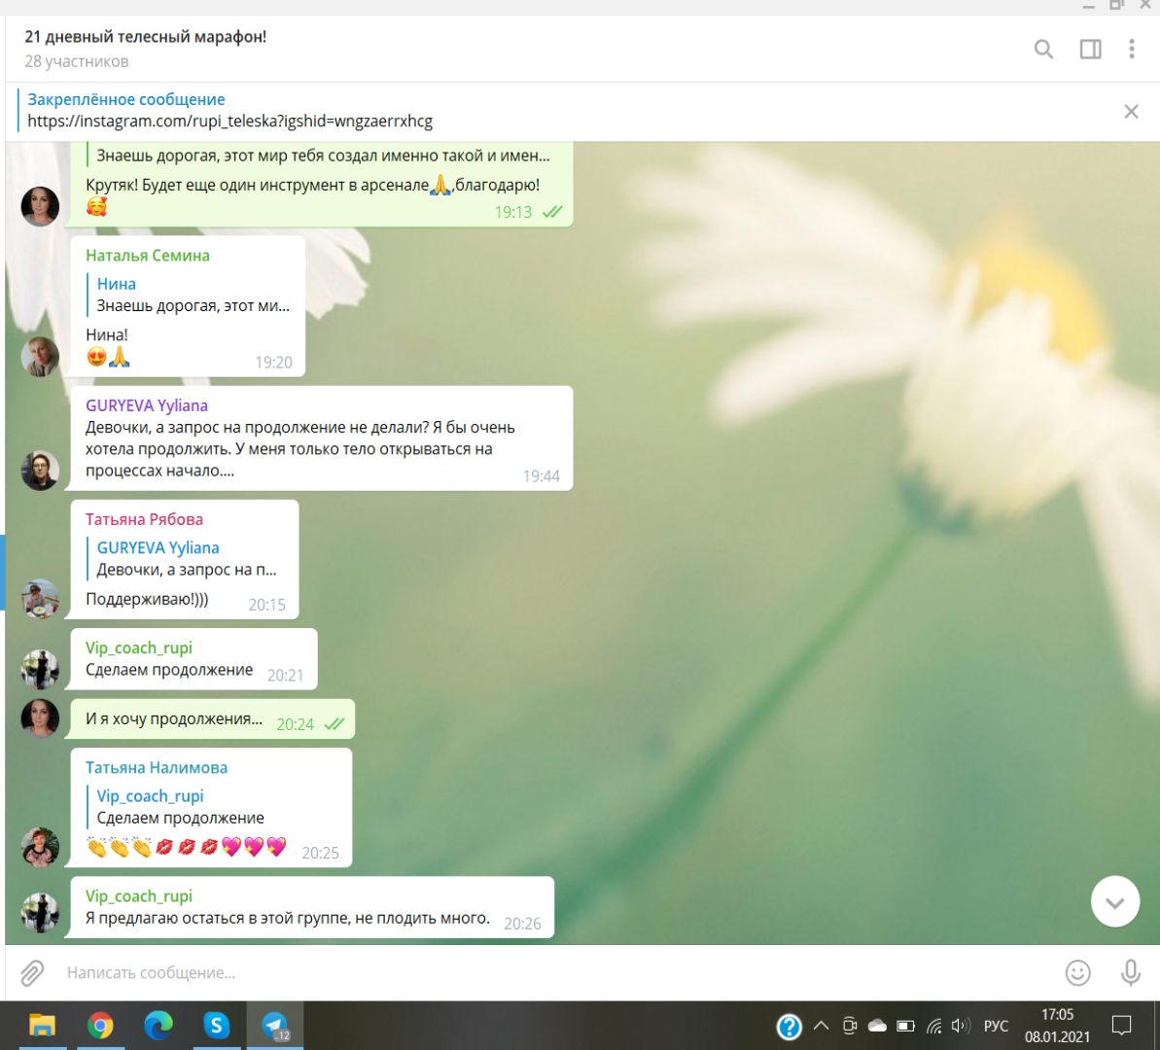Click avatar beside Татьяна Рябова's message
Screen dimensions: 1160x1050
[40, 599]
